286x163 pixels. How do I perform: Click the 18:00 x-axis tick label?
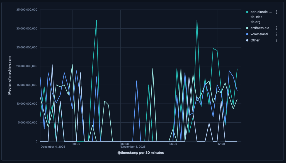(76, 144)
